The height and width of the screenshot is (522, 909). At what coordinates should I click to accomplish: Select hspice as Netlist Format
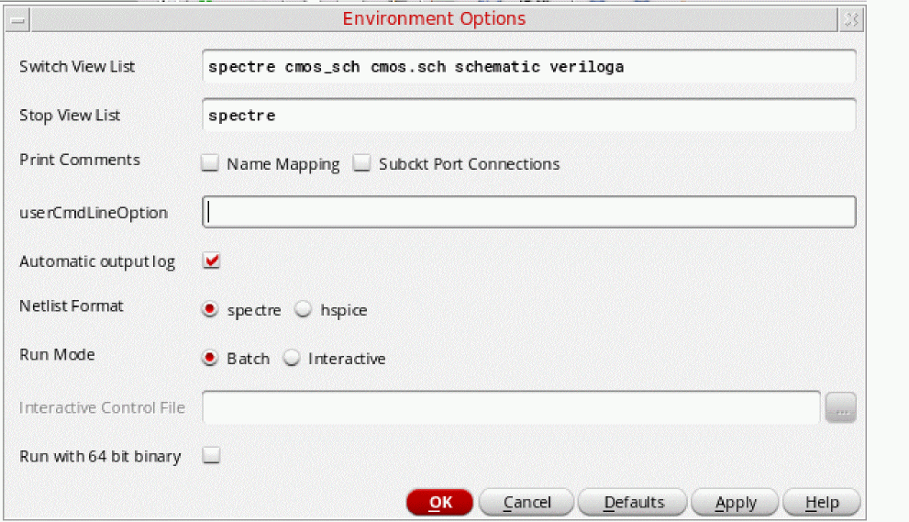(x=303, y=310)
